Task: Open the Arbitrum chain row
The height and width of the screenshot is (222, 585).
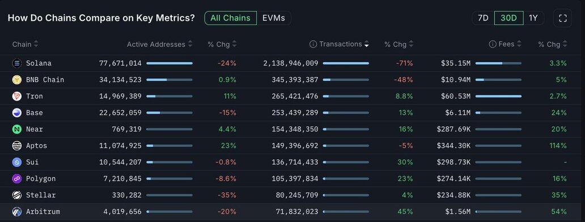Action: coord(290,212)
